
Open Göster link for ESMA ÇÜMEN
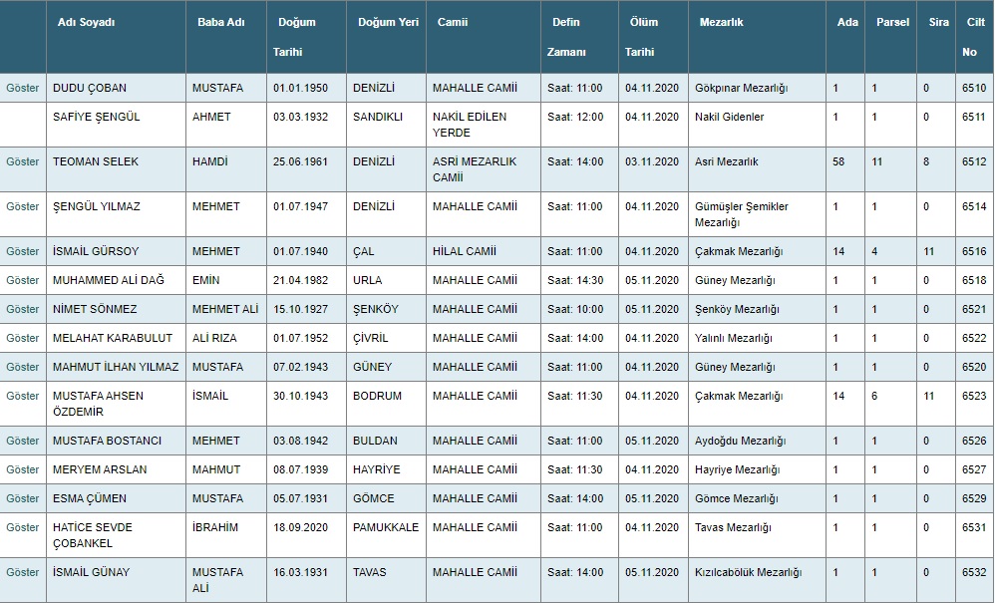pyautogui.click(x=22, y=499)
